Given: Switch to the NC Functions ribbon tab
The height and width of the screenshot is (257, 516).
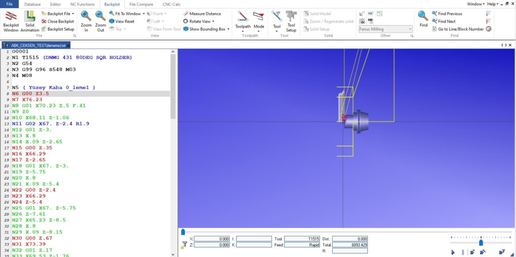Looking at the screenshot, I should 82,4.
